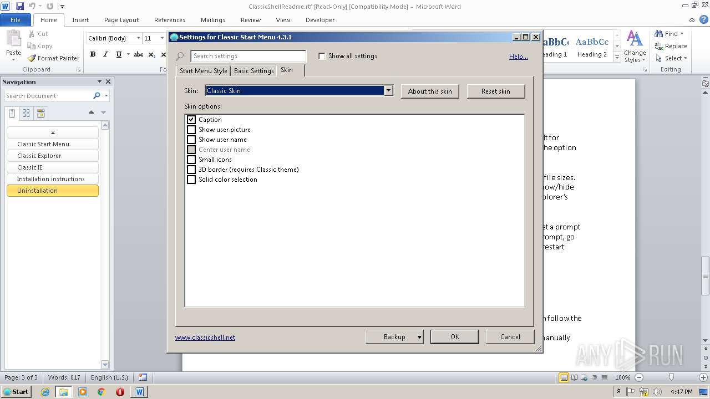Switch to Draft view in status bar
This screenshot has width=710, height=399.
[x=603, y=377]
